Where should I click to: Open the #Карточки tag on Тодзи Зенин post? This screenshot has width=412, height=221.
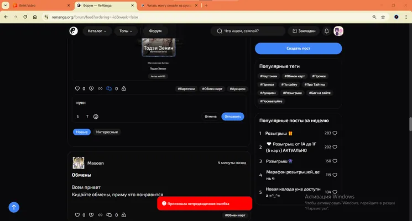[186, 89]
